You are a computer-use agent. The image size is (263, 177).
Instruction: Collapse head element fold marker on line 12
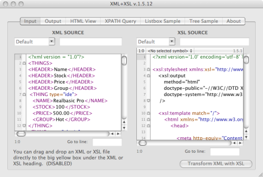click(x=148, y=126)
